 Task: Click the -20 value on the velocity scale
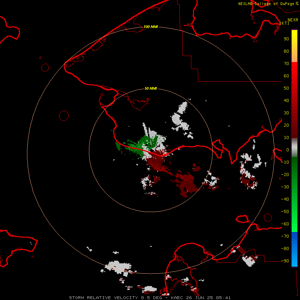pyautogui.click(x=285, y=174)
